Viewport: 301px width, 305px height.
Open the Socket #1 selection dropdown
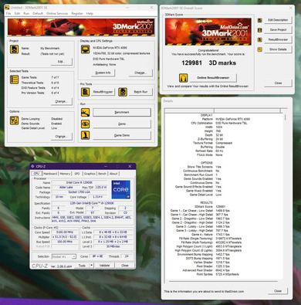point(64,256)
